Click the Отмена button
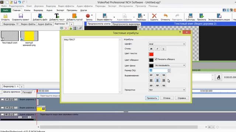The width and height of the screenshot is (236, 132). tap(167, 98)
